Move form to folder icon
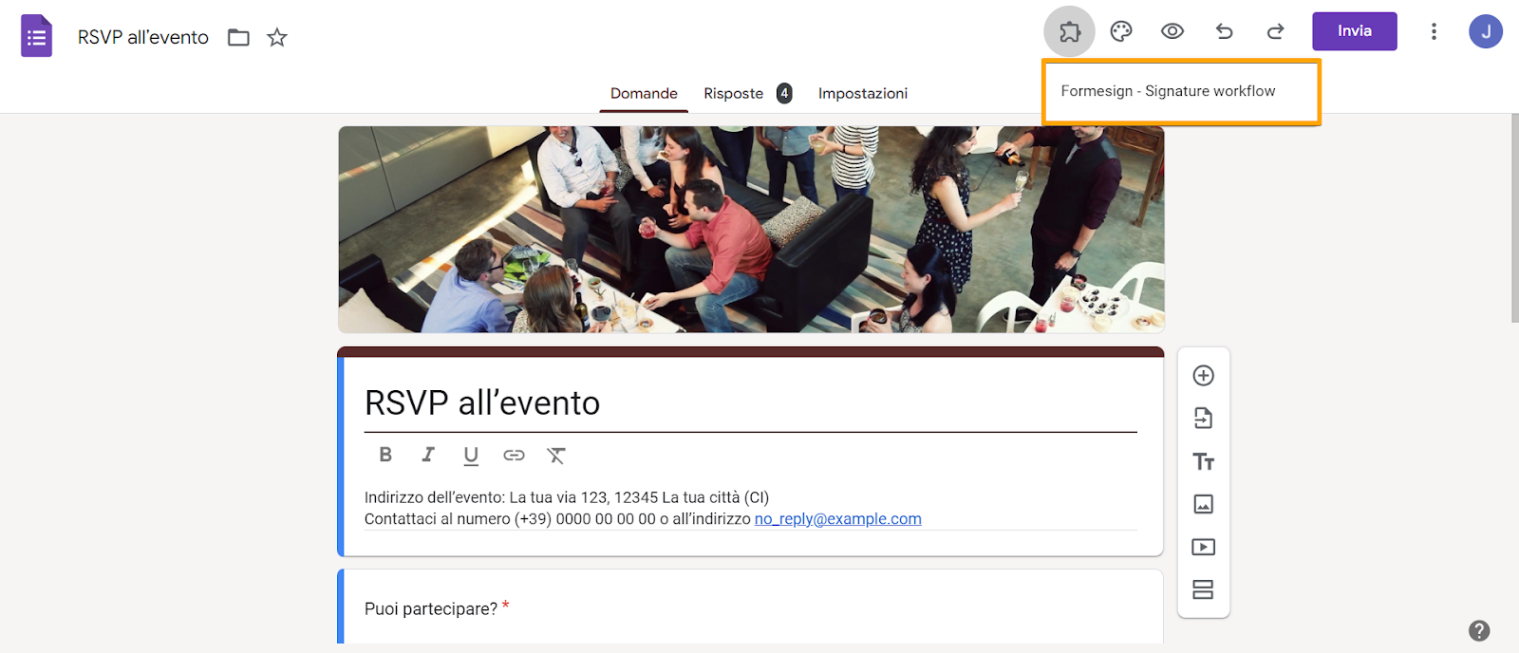This screenshot has width=1519, height=653. tap(238, 37)
